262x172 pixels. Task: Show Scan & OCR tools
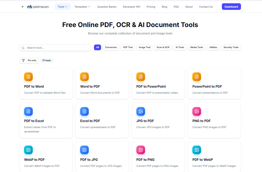[x=163, y=48]
